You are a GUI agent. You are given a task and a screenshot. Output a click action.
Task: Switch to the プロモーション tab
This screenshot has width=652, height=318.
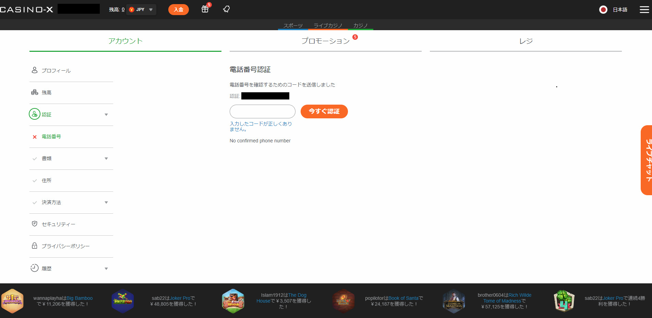click(325, 41)
